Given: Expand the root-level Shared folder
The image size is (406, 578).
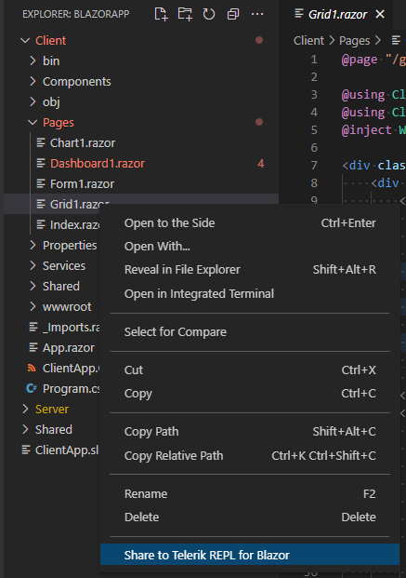Looking at the screenshot, I should [25, 429].
